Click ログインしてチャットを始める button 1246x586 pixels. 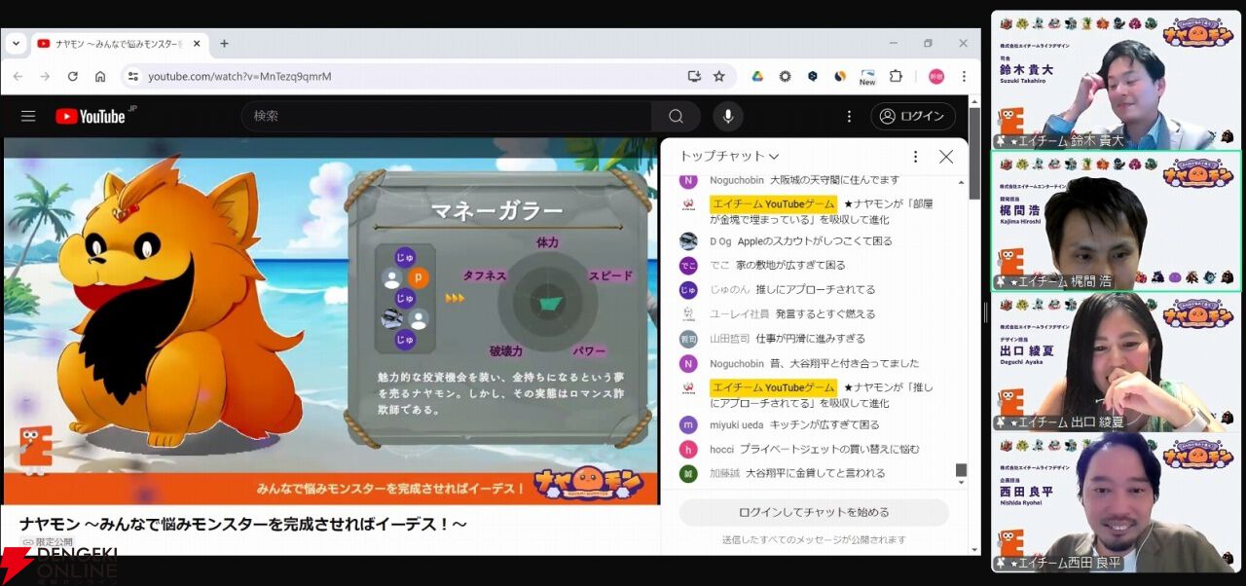[814, 512]
